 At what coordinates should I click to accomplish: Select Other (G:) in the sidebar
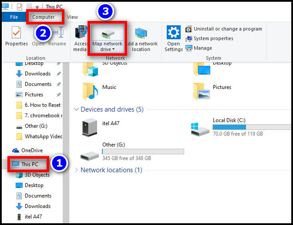click(32, 126)
